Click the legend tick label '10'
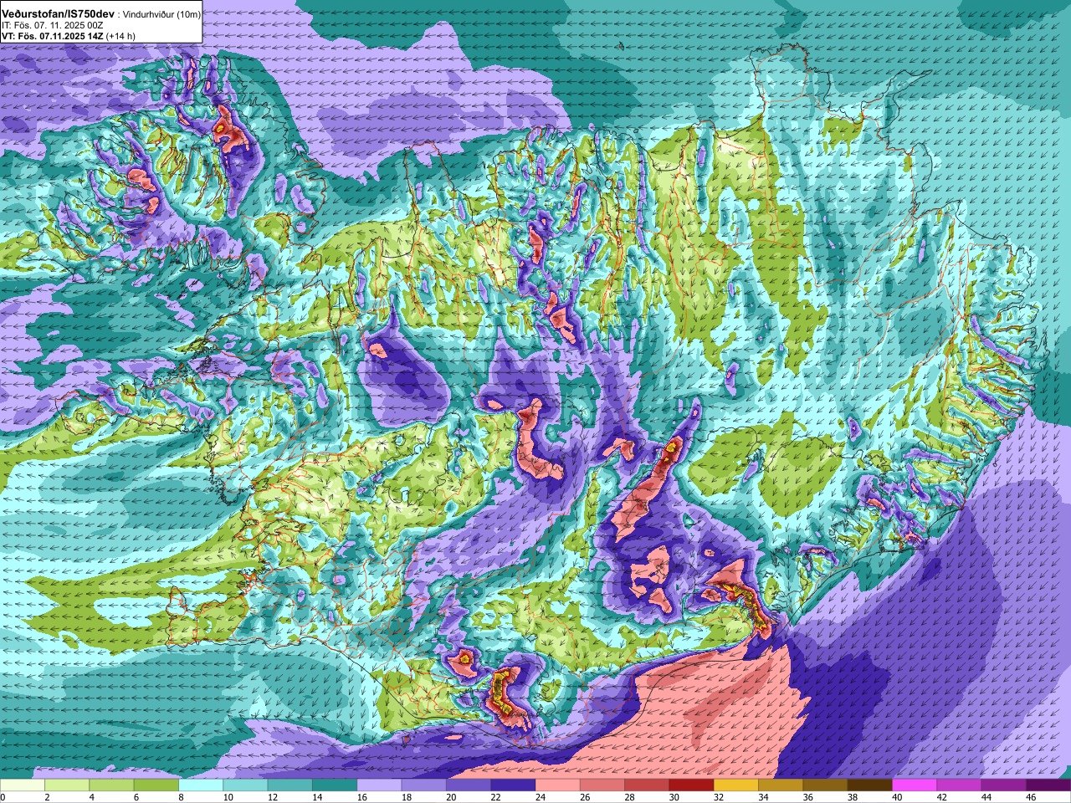Viewport: 1071px width, 803px height. coord(228,797)
